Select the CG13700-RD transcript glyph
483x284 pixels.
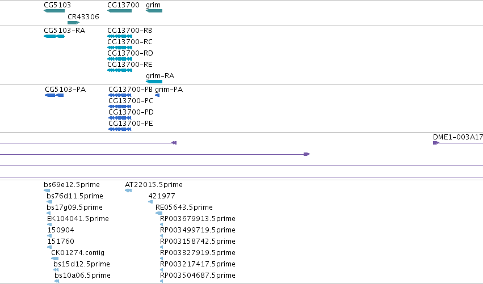[120, 59]
